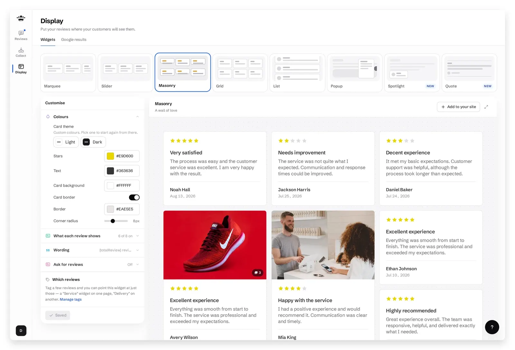Choose the Marquee widget layout
515x350 pixels.
click(x=68, y=73)
